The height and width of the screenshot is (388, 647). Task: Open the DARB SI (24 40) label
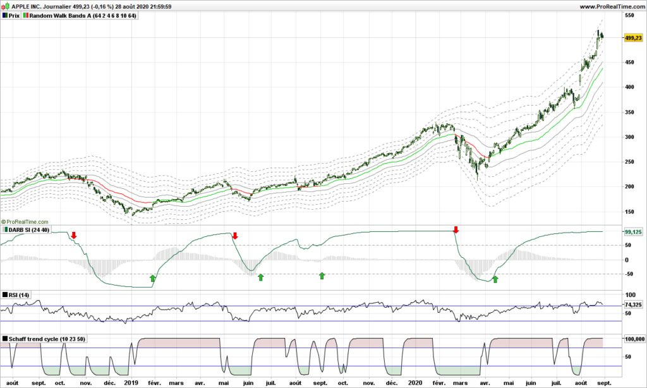(29, 230)
